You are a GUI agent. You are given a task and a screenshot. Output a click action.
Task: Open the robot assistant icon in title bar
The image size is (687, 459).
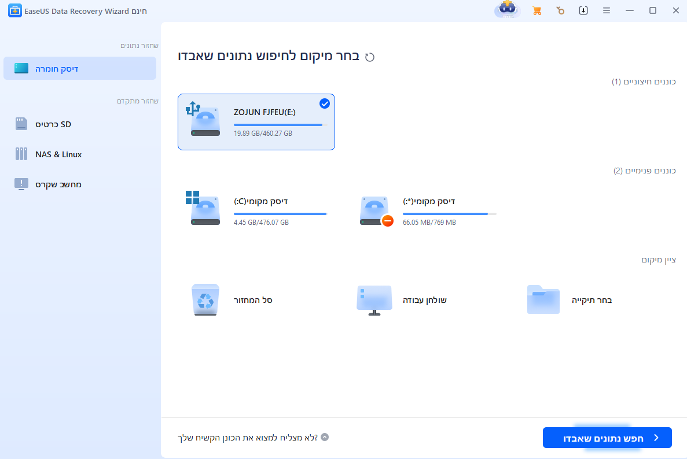[x=508, y=10]
